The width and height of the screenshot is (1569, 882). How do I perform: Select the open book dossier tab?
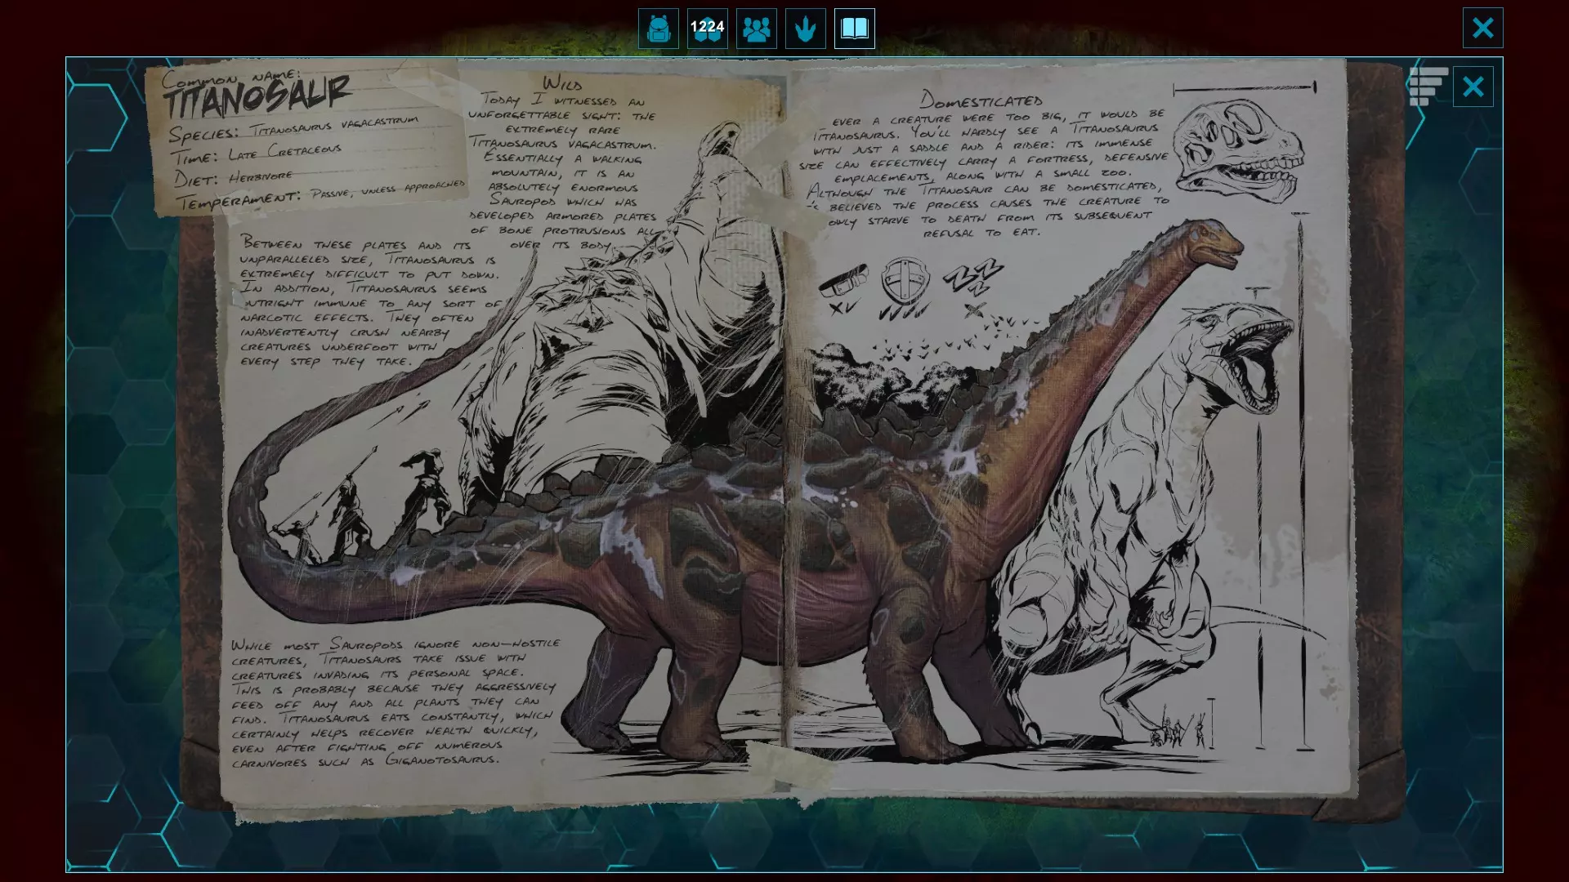tap(854, 29)
